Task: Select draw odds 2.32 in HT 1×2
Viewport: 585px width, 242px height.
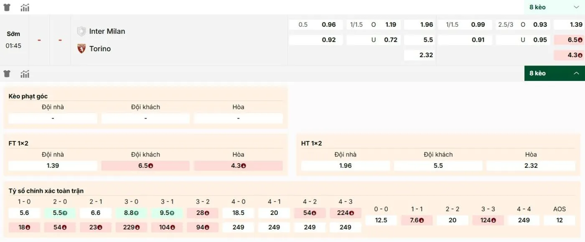Action: pos(531,165)
